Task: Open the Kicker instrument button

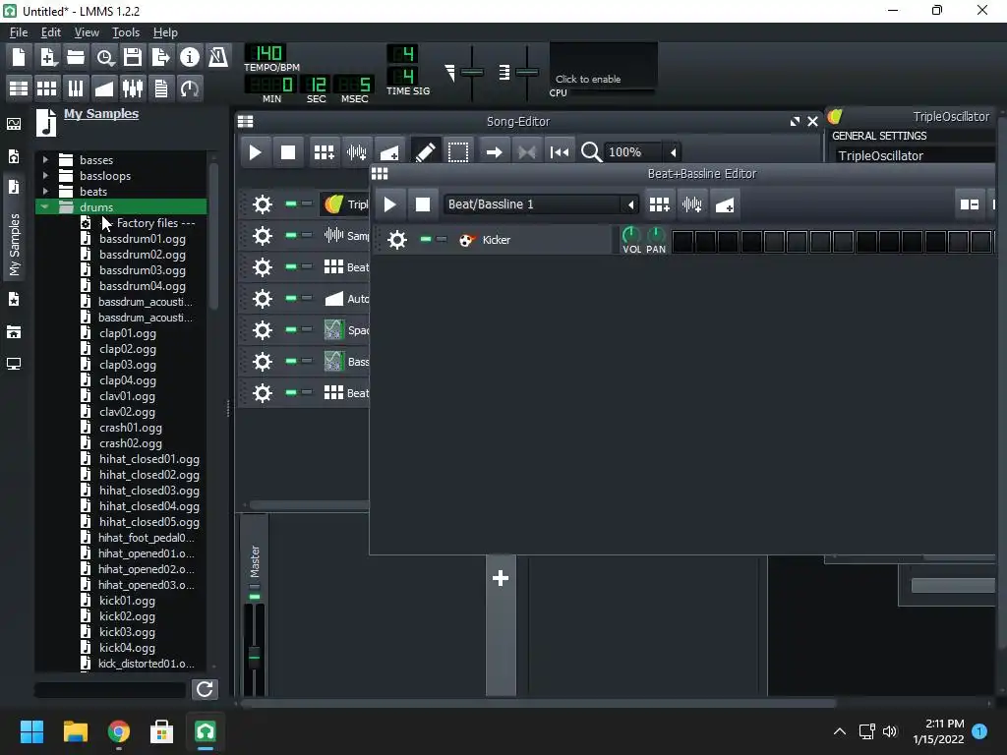Action: click(534, 240)
